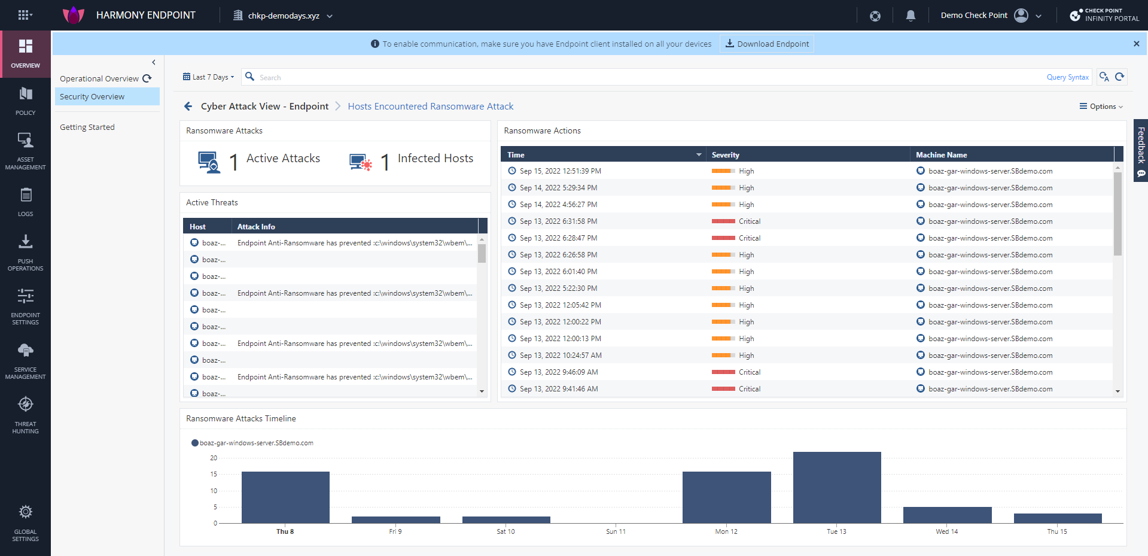
Task: Click the Mon 12 timeline bar
Action: (726, 497)
